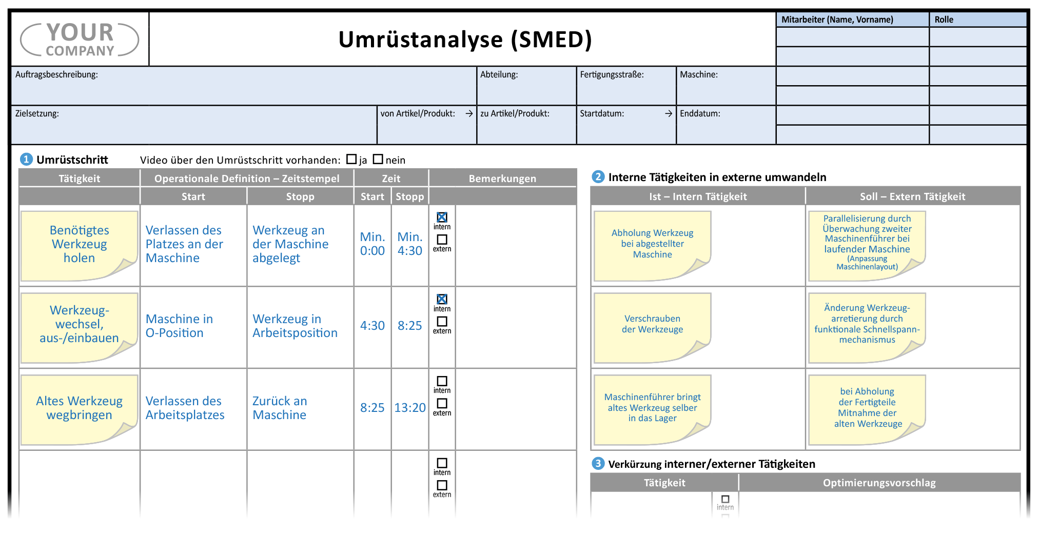Click the Zielsetzung field
This screenshot has width=1039, height=535.
pos(194,125)
